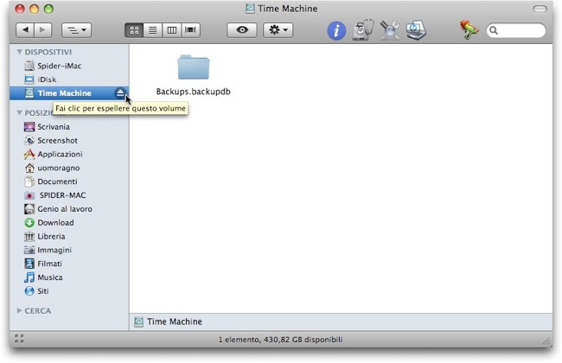The height and width of the screenshot is (363, 562).
Task: Select Spider-iMac in the sidebar
Action: click(x=69, y=66)
